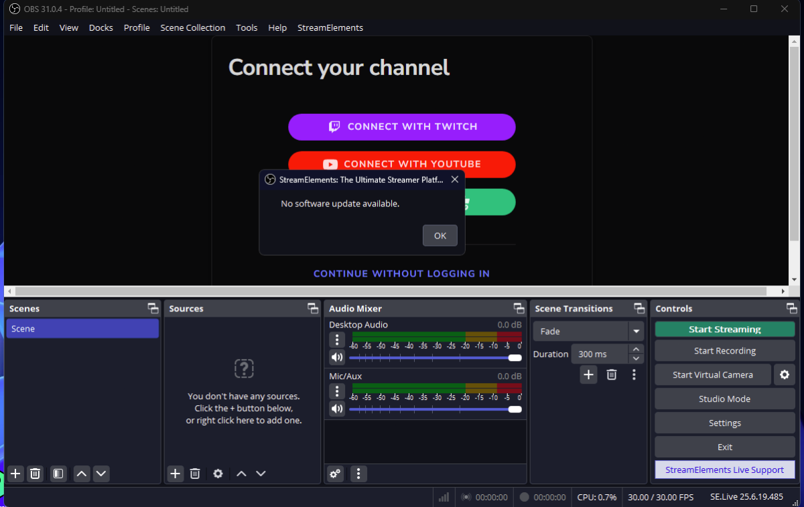The width and height of the screenshot is (804, 507).
Task: Add a new scene with plus icon
Action: (16, 474)
